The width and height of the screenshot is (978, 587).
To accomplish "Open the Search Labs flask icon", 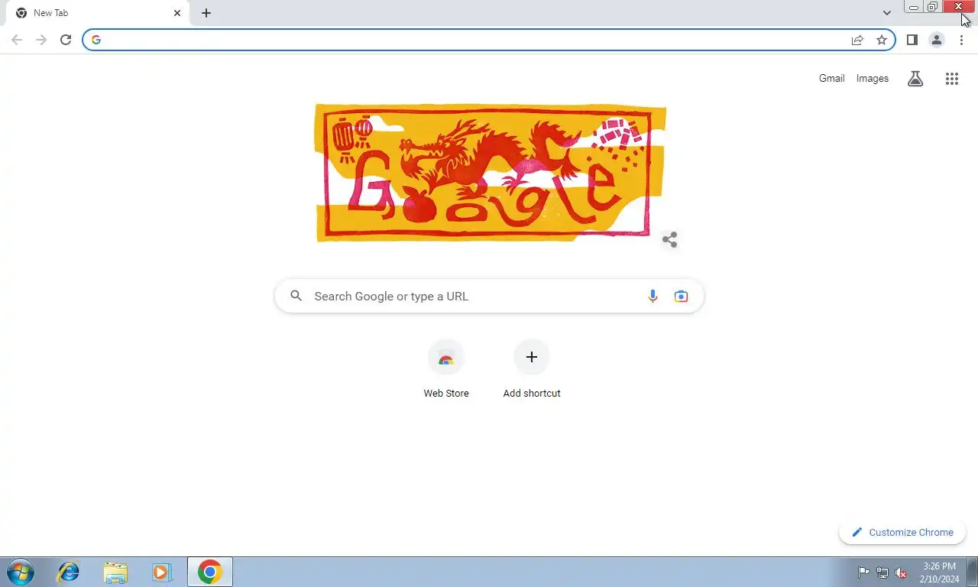I will pyautogui.click(x=915, y=78).
